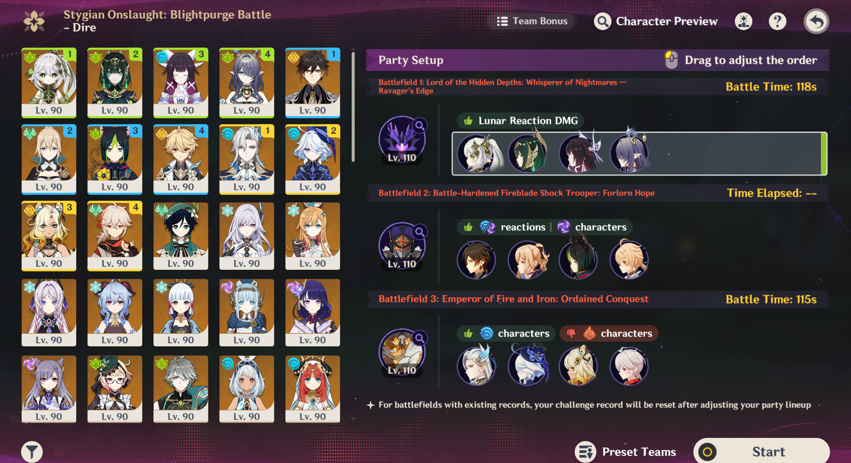Click Nahida portrait in Battlefield 1 party
This screenshot has height=463, width=851.
[x=476, y=154]
